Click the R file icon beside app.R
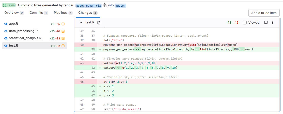This screenshot has width=283, height=114. 6,24
